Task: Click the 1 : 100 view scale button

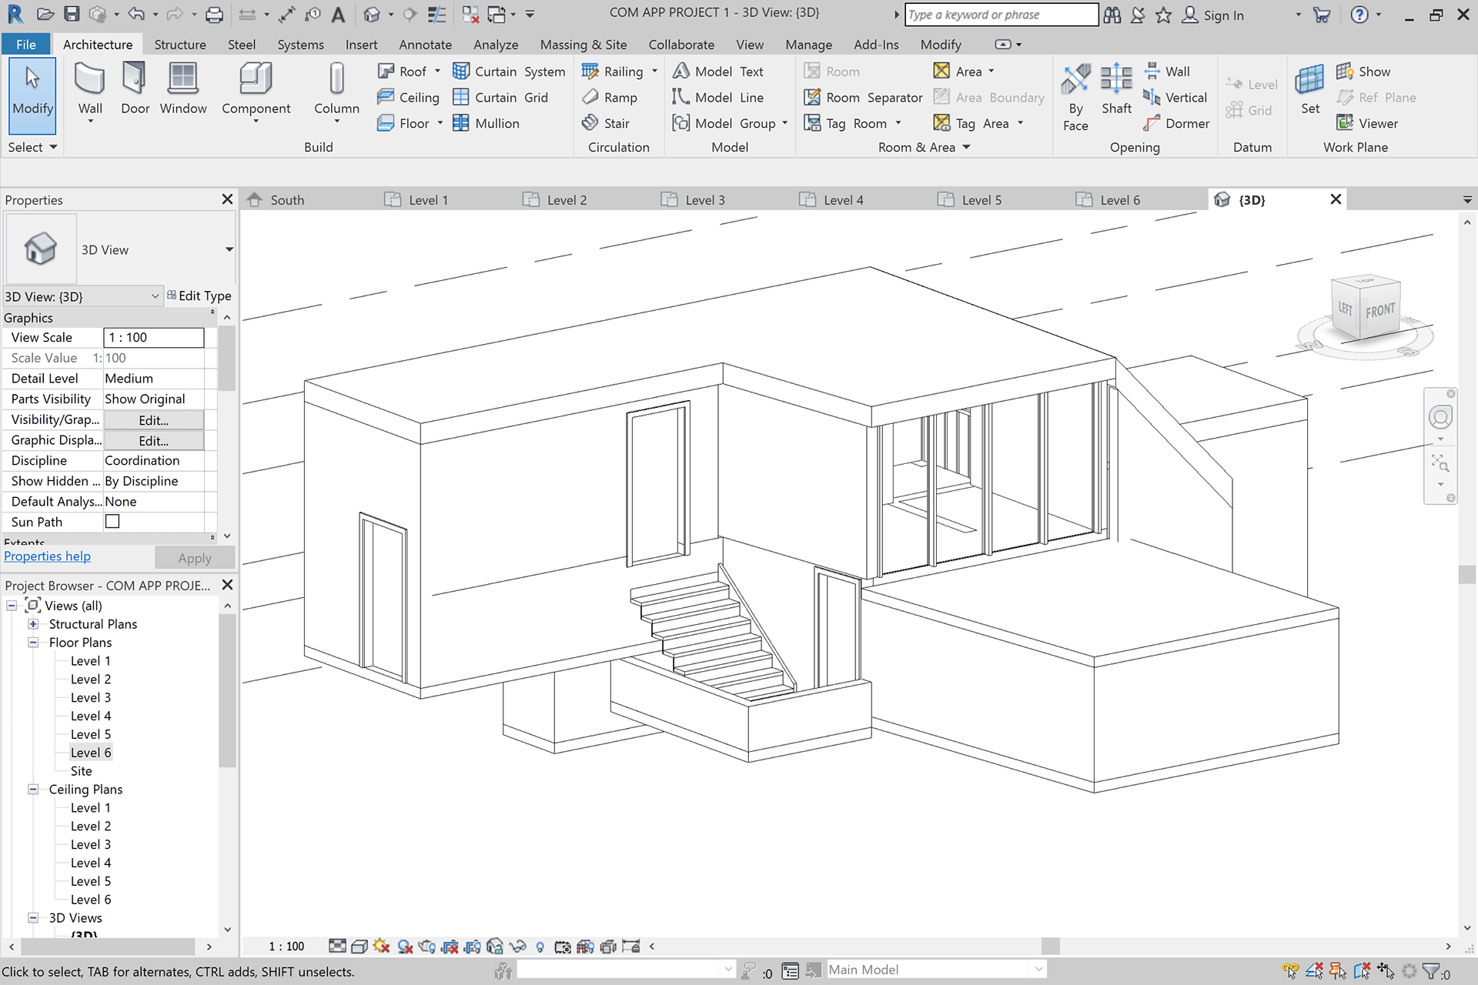Action: pyautogui.click(x=286, y=947)
